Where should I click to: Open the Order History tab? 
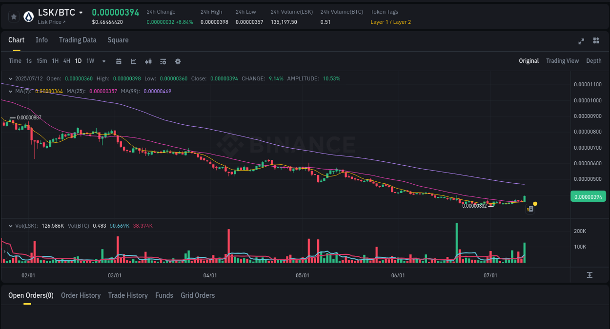(x=81, y=295)
